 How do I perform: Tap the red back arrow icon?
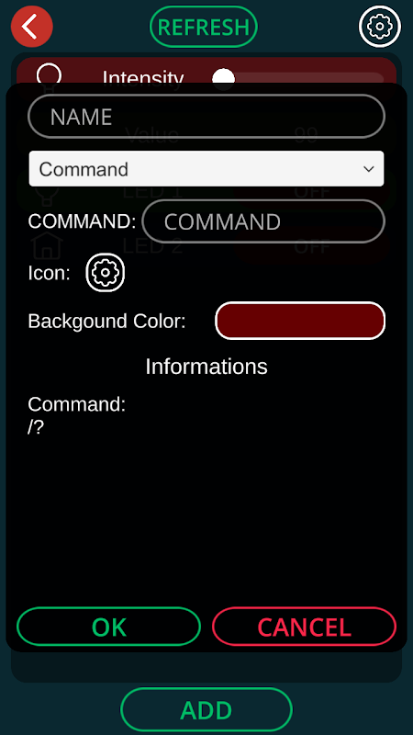(32, 27)
